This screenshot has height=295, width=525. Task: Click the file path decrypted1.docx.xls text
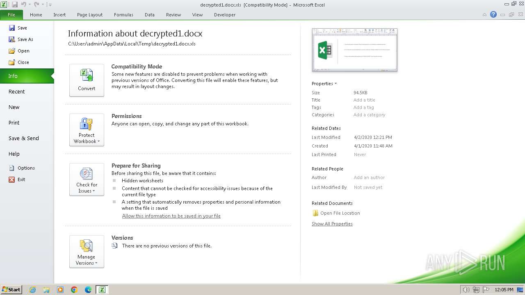tap(132, 44)
